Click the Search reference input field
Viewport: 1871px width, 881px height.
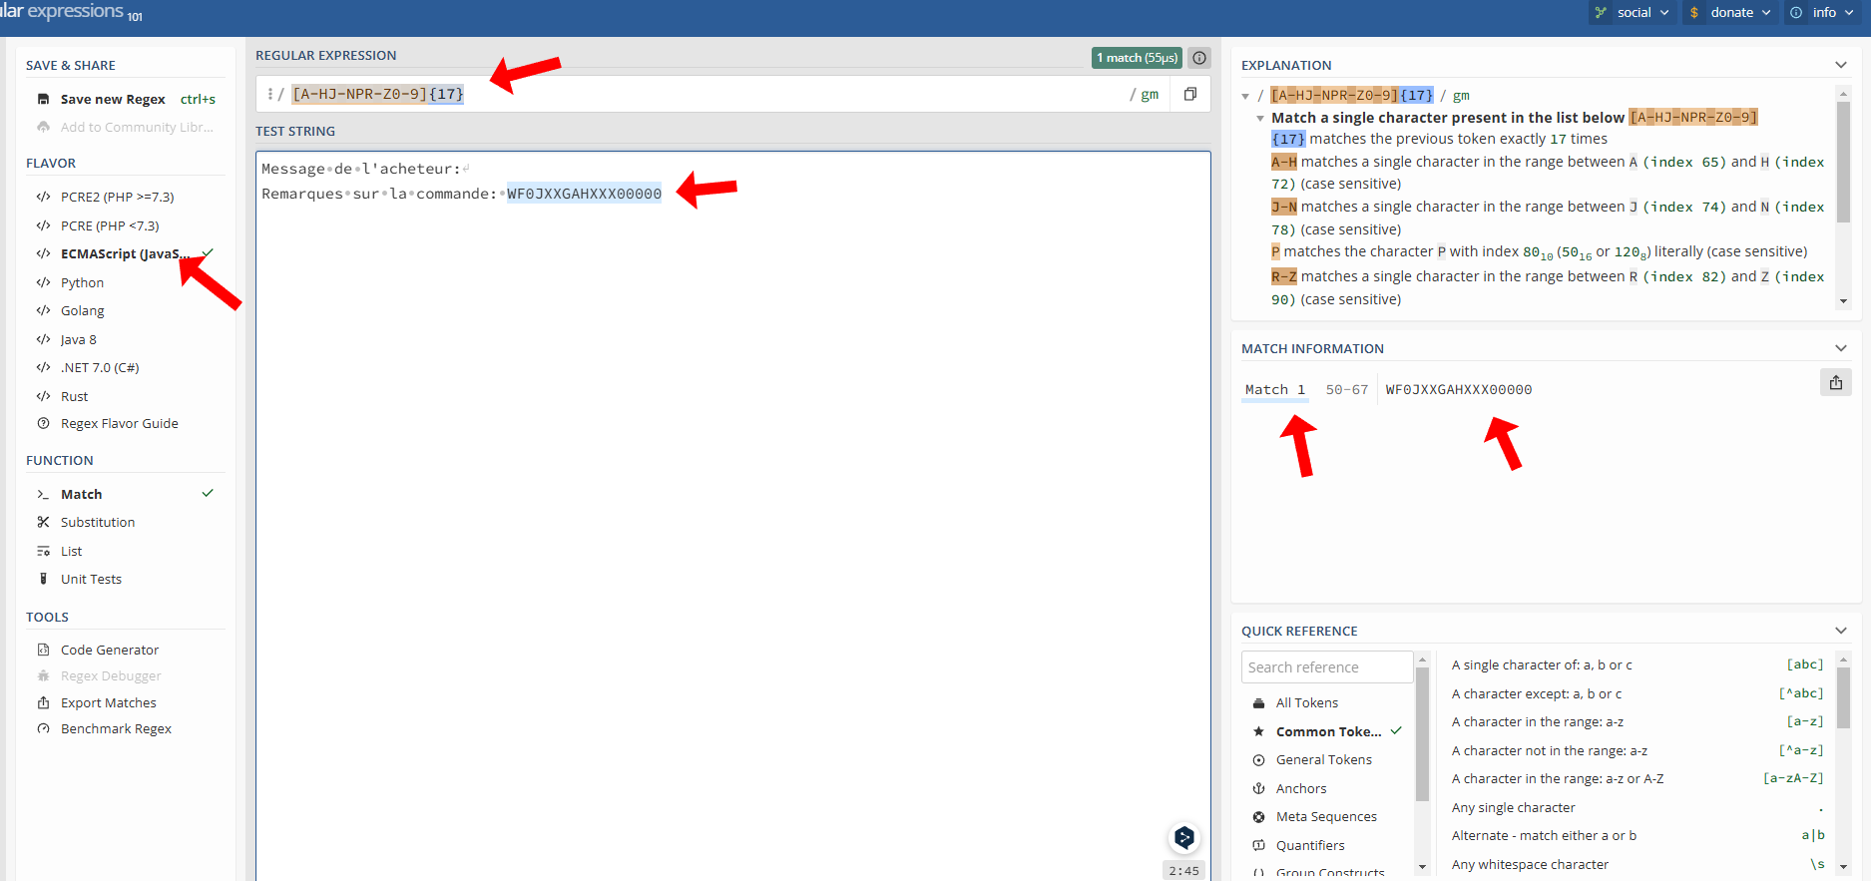[1326, 667]
